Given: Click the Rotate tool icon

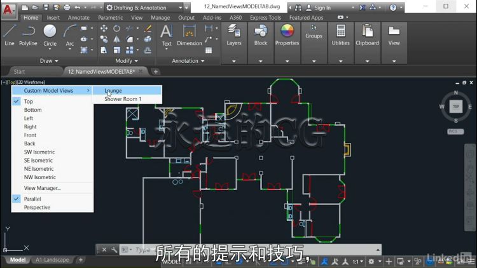Looking at the screenshot, I should click(117, 29).
